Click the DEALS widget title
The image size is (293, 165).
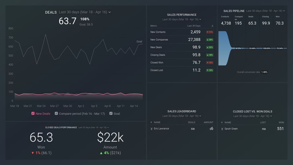click(51, 12)
